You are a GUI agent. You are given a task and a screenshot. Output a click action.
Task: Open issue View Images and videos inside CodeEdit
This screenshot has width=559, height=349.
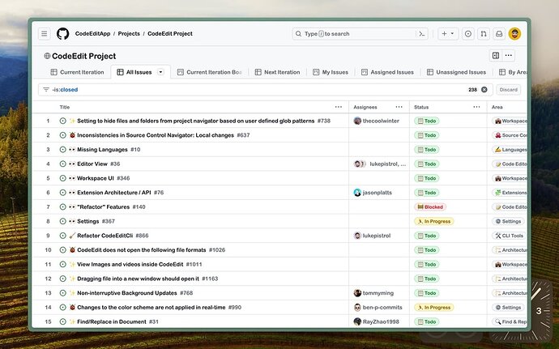pos(139,264)
